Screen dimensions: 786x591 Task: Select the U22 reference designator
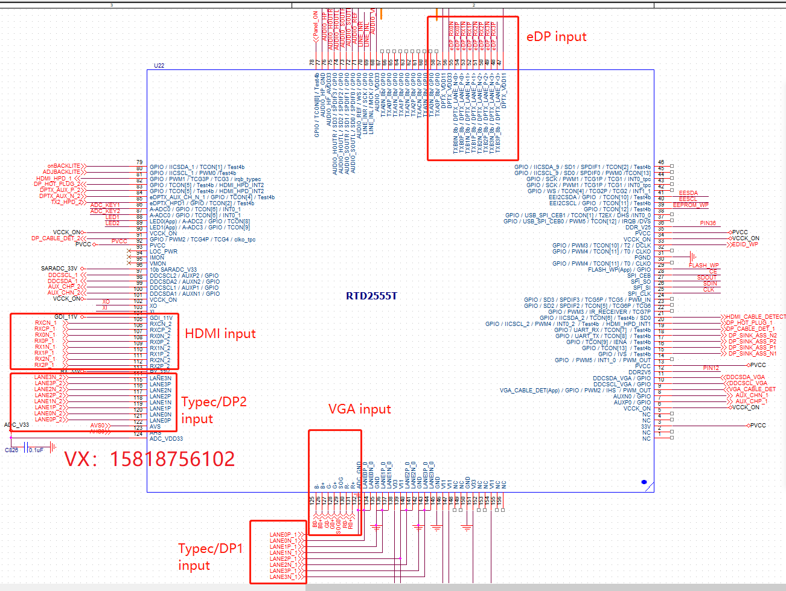pos(159,65)
